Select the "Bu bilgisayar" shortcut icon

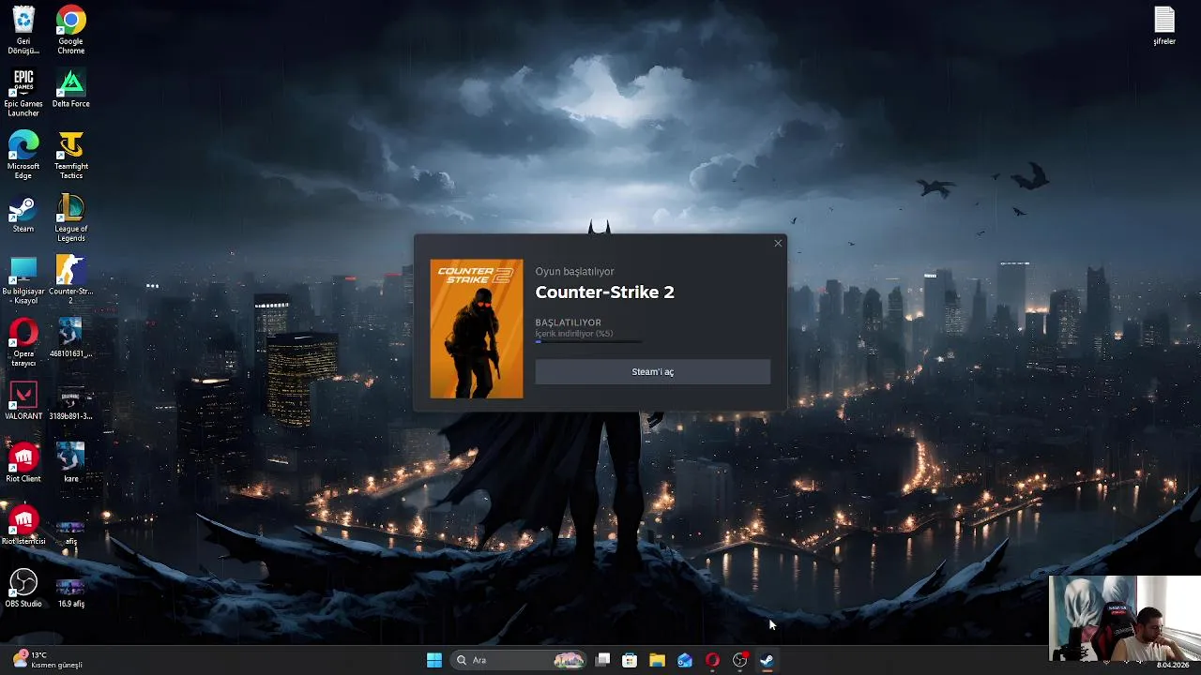23,279
